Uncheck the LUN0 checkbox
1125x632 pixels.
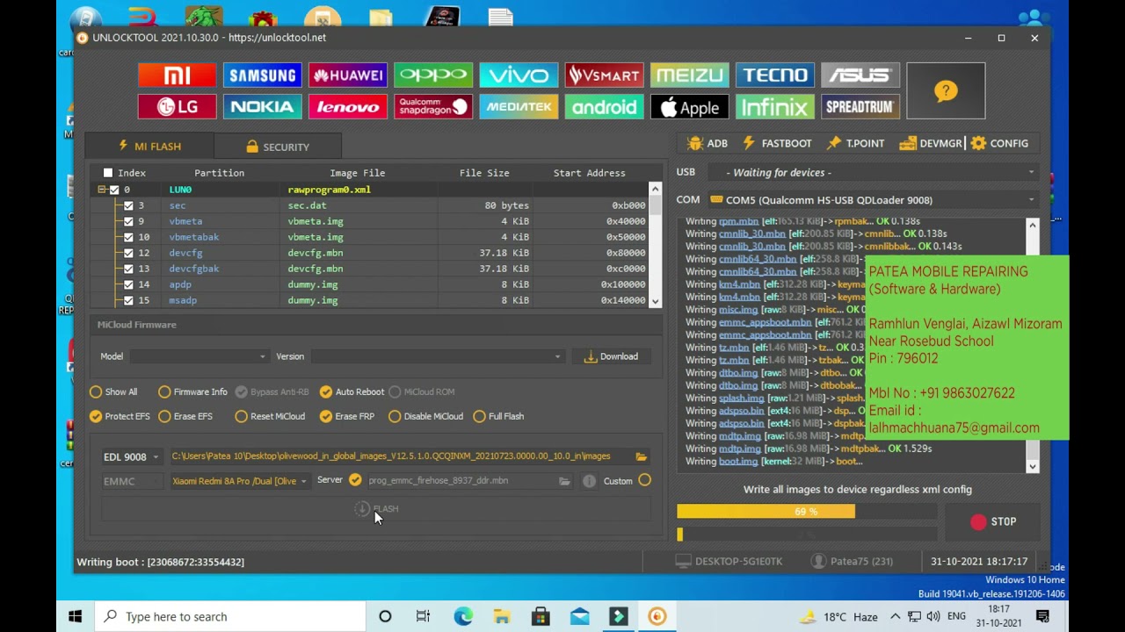pos(114,190)
